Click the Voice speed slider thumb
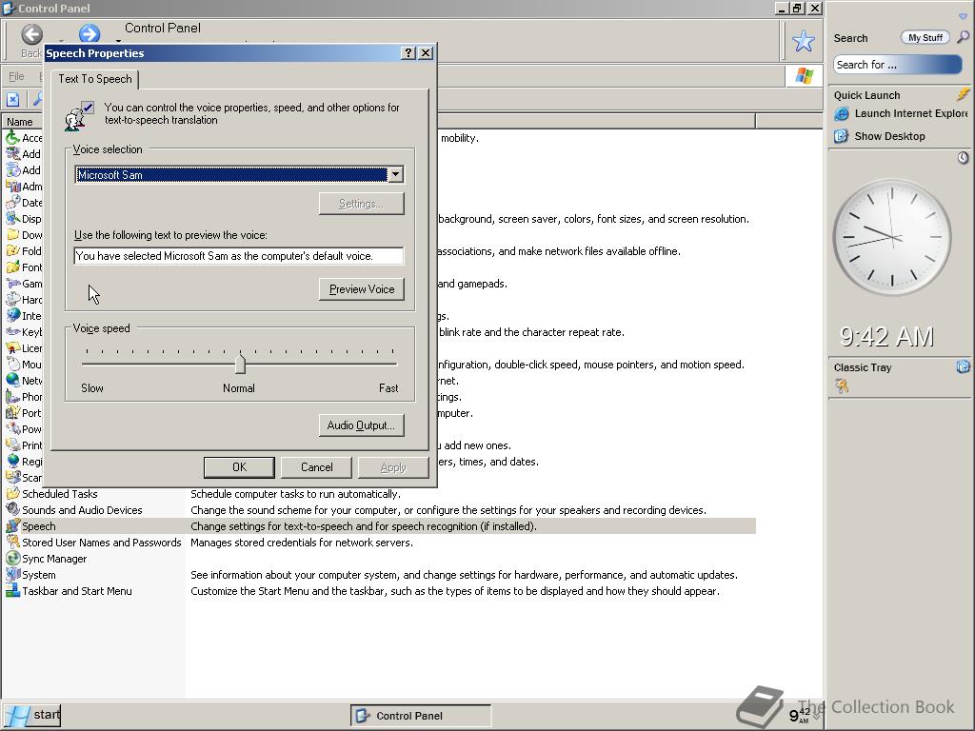This screenshot has height=731, width=975. 240,363
